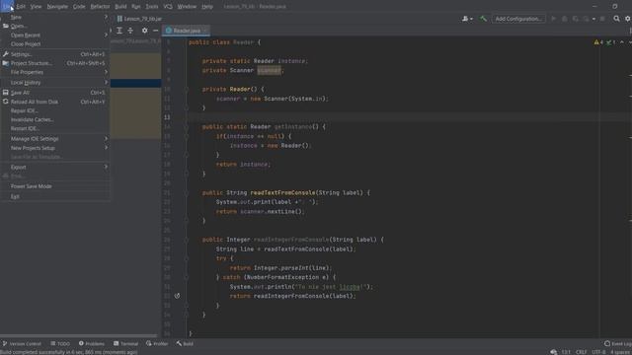
Task: Toggle Power Save Mode
Action: click(55, 186)
